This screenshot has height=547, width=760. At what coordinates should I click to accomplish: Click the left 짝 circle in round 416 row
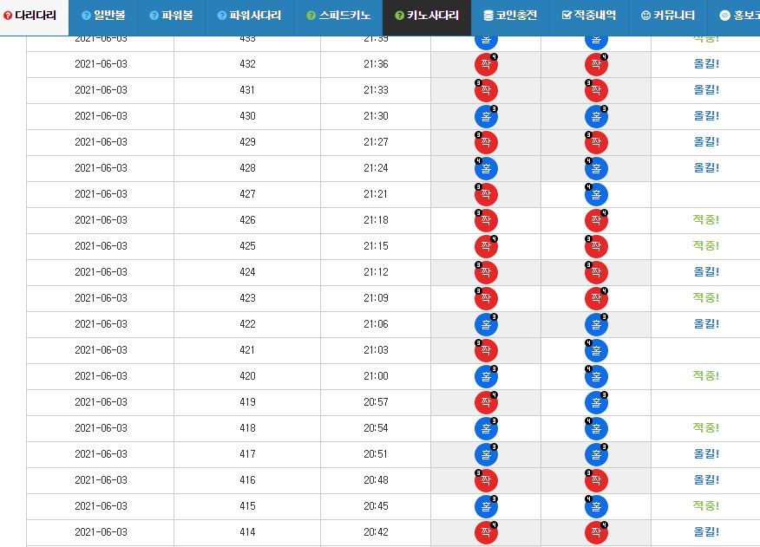pyautogui.click(x=486, y=480)
